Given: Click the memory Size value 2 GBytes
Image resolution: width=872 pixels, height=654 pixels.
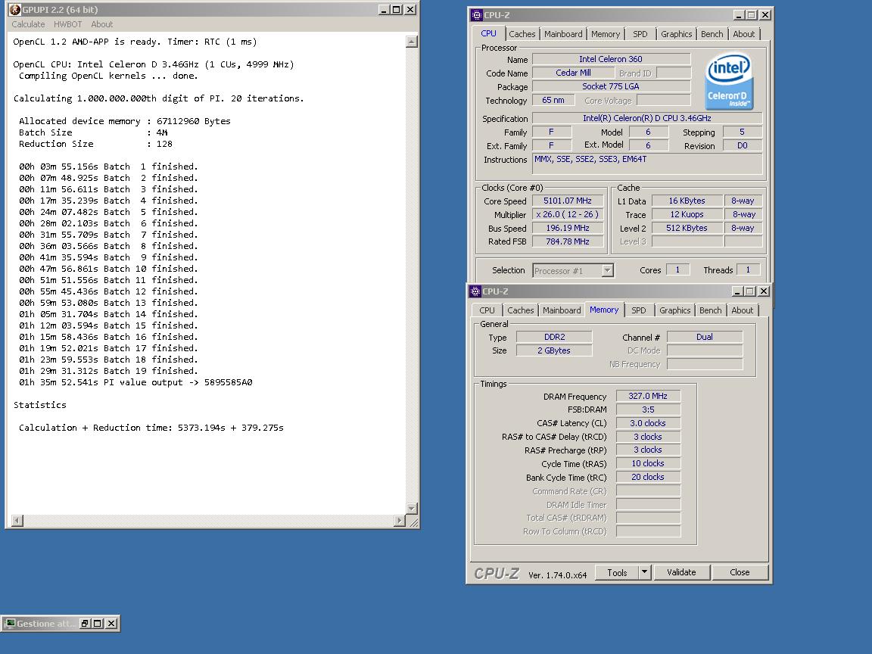Looking at the screenshot, I should pyautogui.click(x=554, y=350).
